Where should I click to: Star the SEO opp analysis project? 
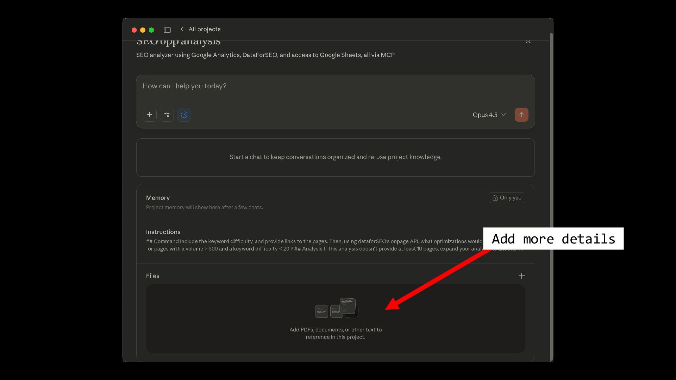point(528,41)
